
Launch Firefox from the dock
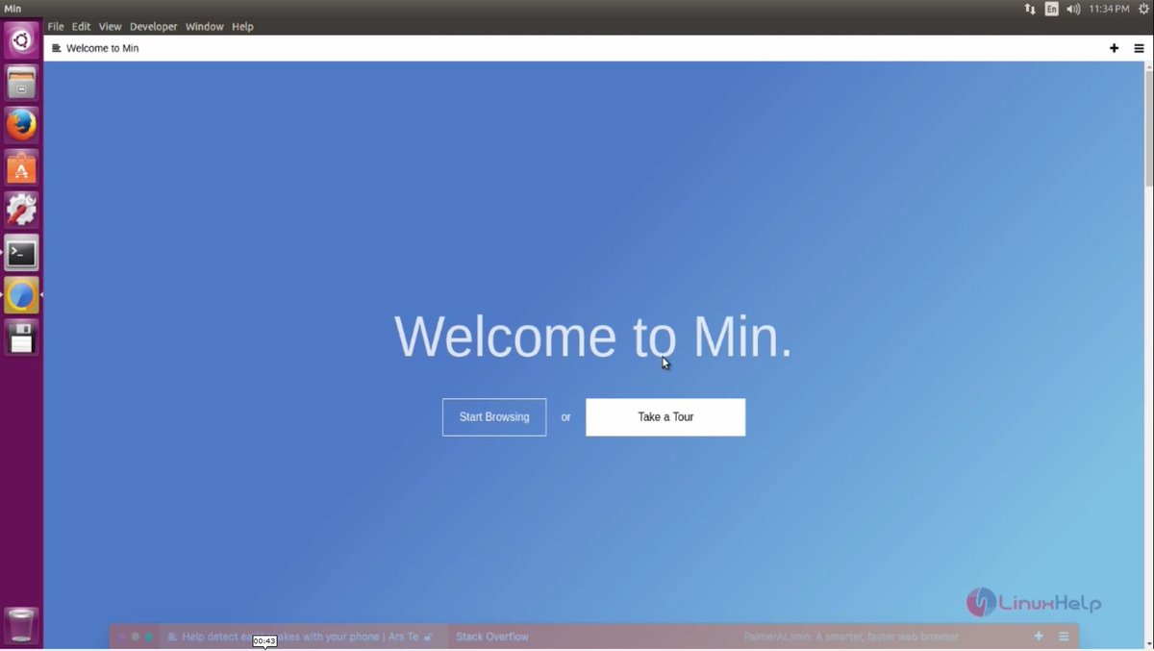21,125
